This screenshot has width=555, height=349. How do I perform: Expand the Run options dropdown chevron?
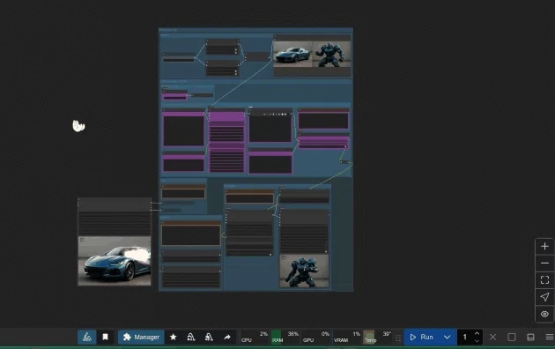click(x=448, y=337)
